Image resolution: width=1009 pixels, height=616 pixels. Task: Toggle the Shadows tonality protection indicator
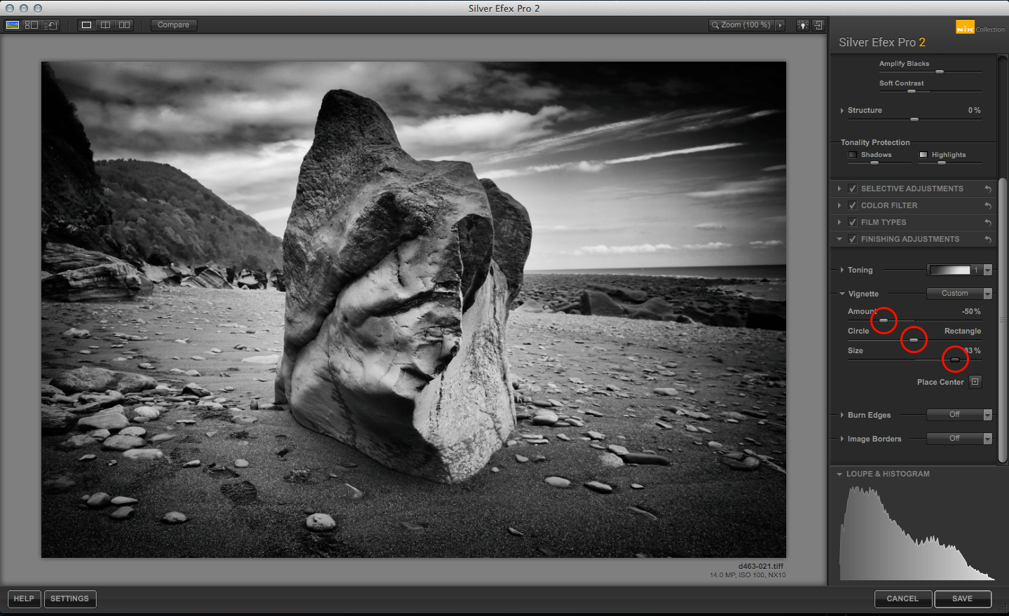pos(853,155)
